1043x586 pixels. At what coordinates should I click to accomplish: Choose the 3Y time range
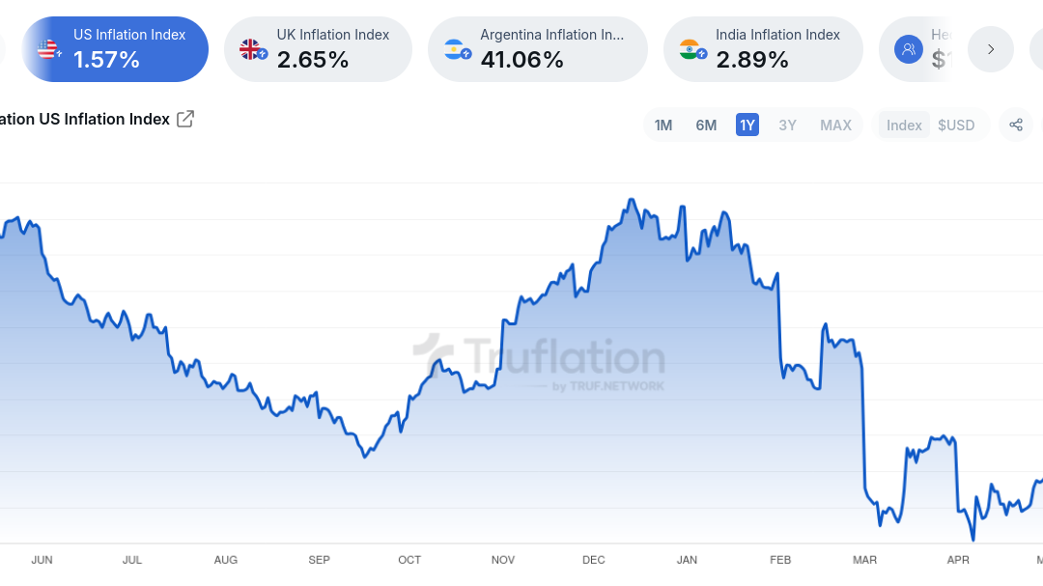(788, 126)
